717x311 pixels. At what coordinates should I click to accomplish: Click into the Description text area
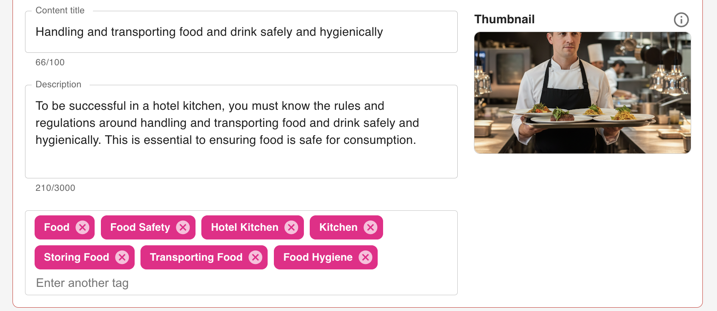pyautogui.click(x=241, y=131)
